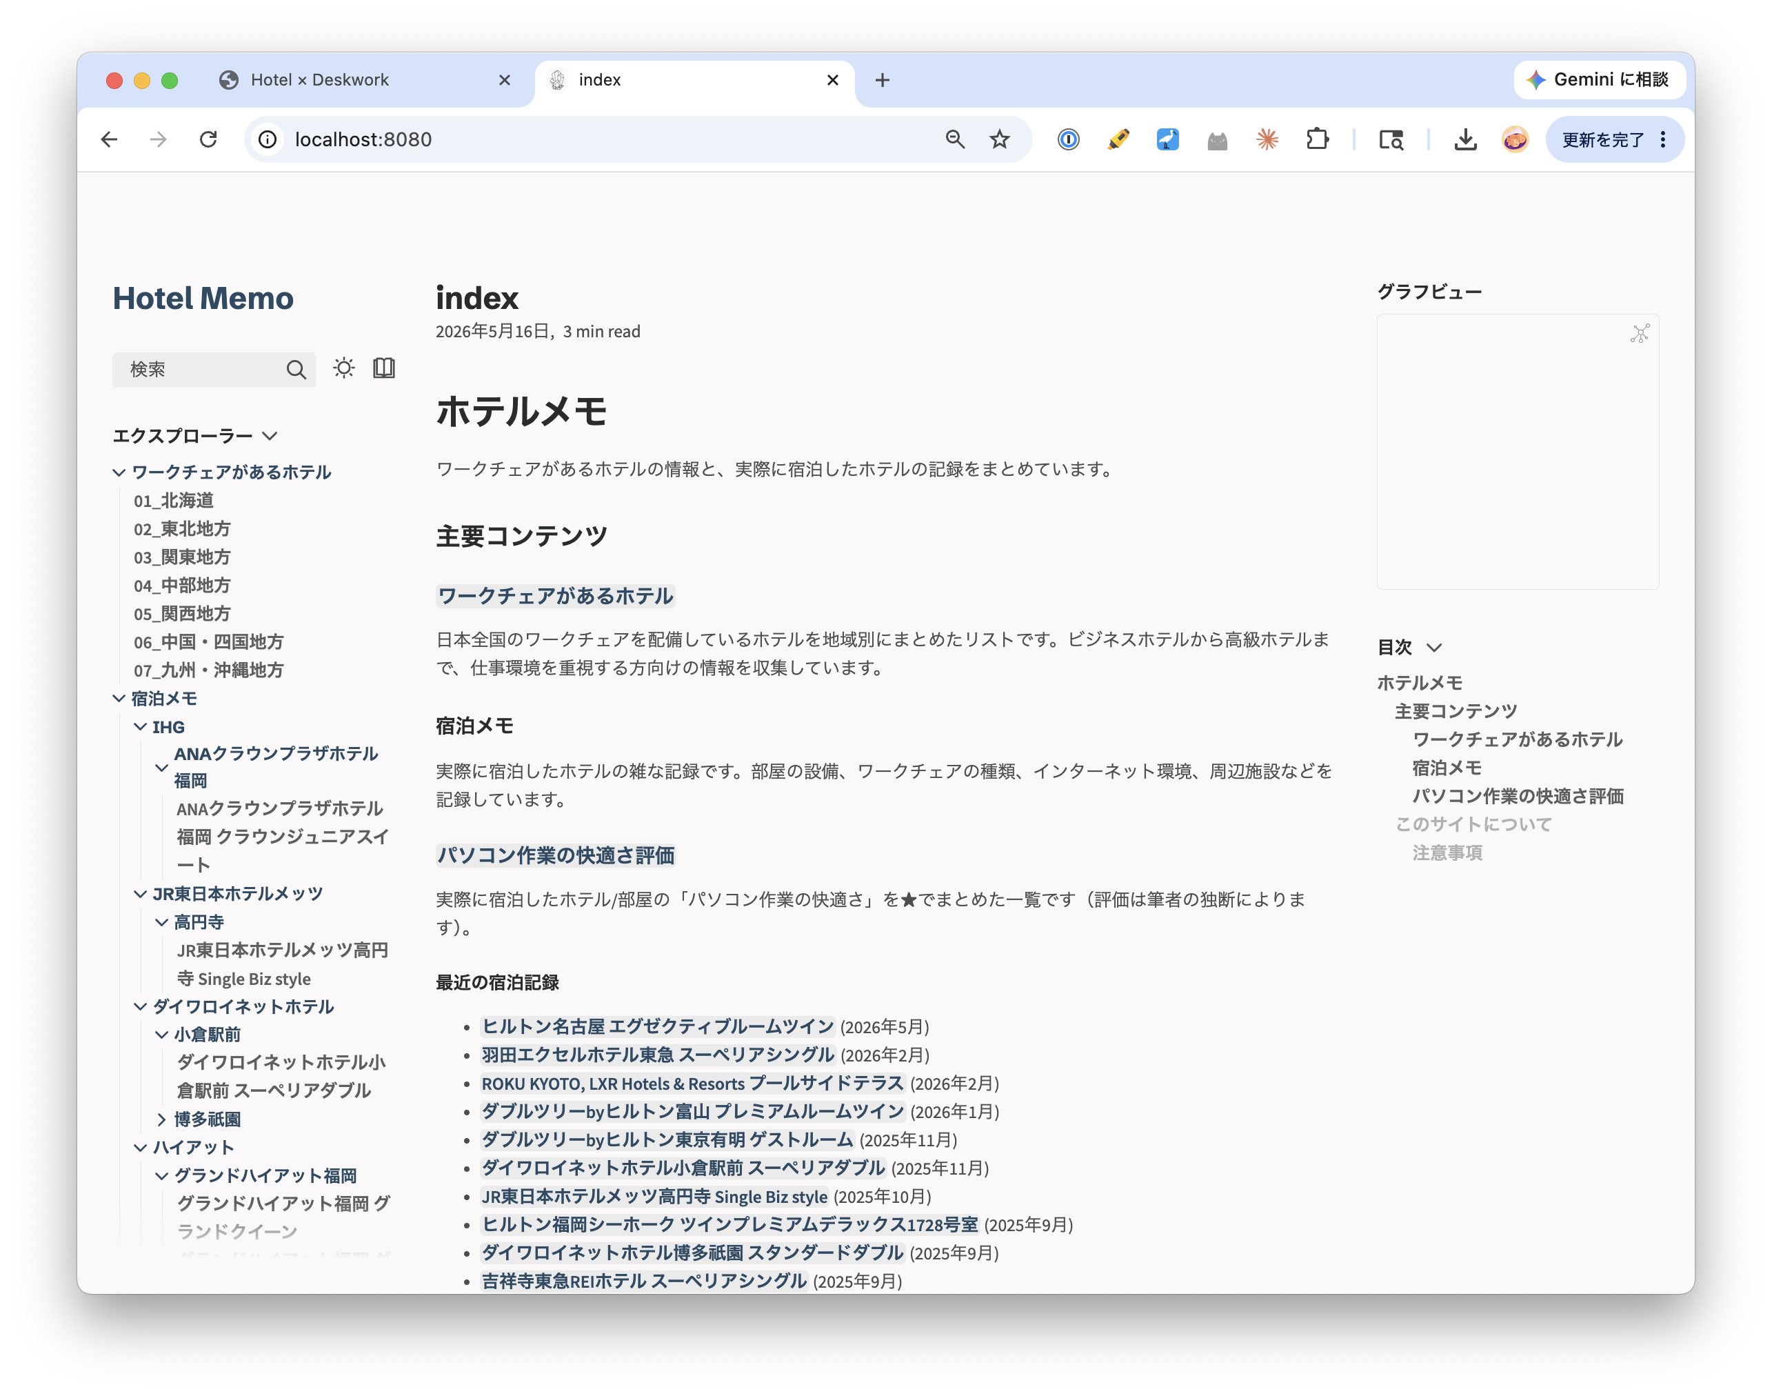Click the 検索 search box

click(214, 370)
